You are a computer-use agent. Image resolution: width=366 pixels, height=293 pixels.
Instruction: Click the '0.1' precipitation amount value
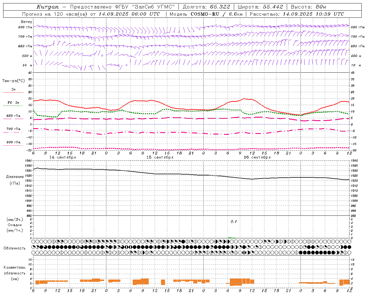click(x=234, y=222)
